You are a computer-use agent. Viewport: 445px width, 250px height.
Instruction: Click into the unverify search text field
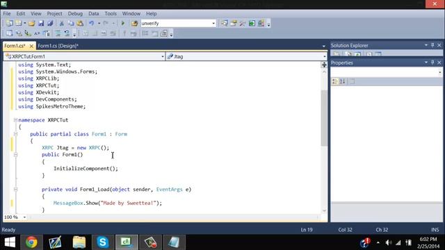pos(176,23)
